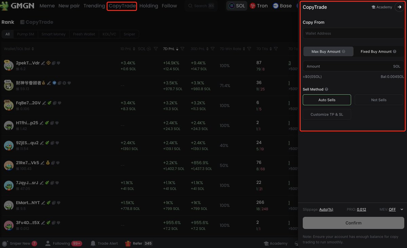Filter by Sniper wallets
The width and height of the screenshot is (407, 248).
pos(129,34)
